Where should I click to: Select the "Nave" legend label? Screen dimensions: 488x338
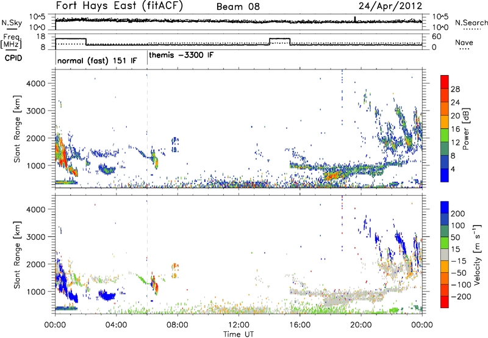click(x=464, y=42)
